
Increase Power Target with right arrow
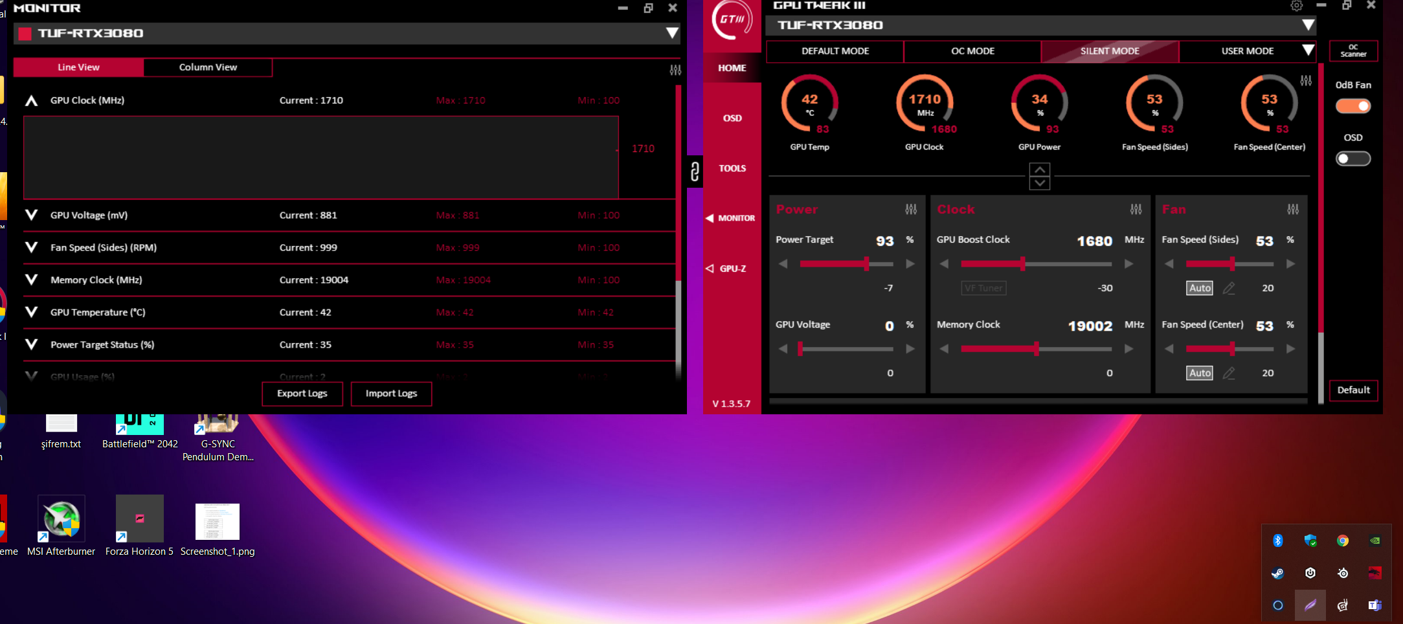coord(910,264)
